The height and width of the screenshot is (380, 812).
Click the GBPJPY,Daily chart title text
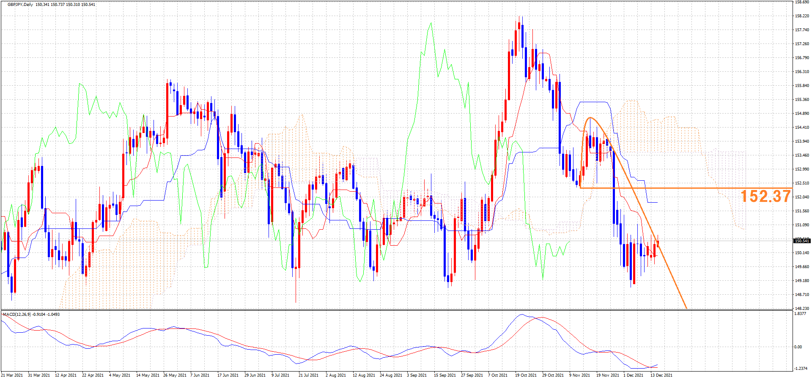pyautogui.click(x=20, y=5)
